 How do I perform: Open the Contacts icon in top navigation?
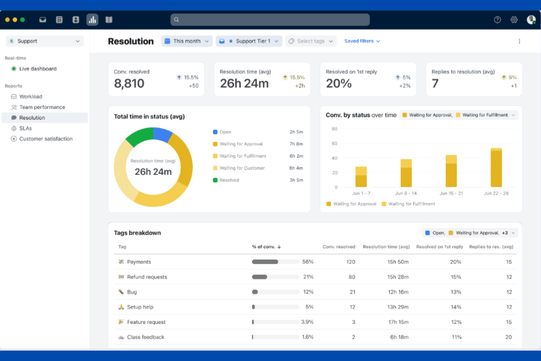click(x=76, y=20)
